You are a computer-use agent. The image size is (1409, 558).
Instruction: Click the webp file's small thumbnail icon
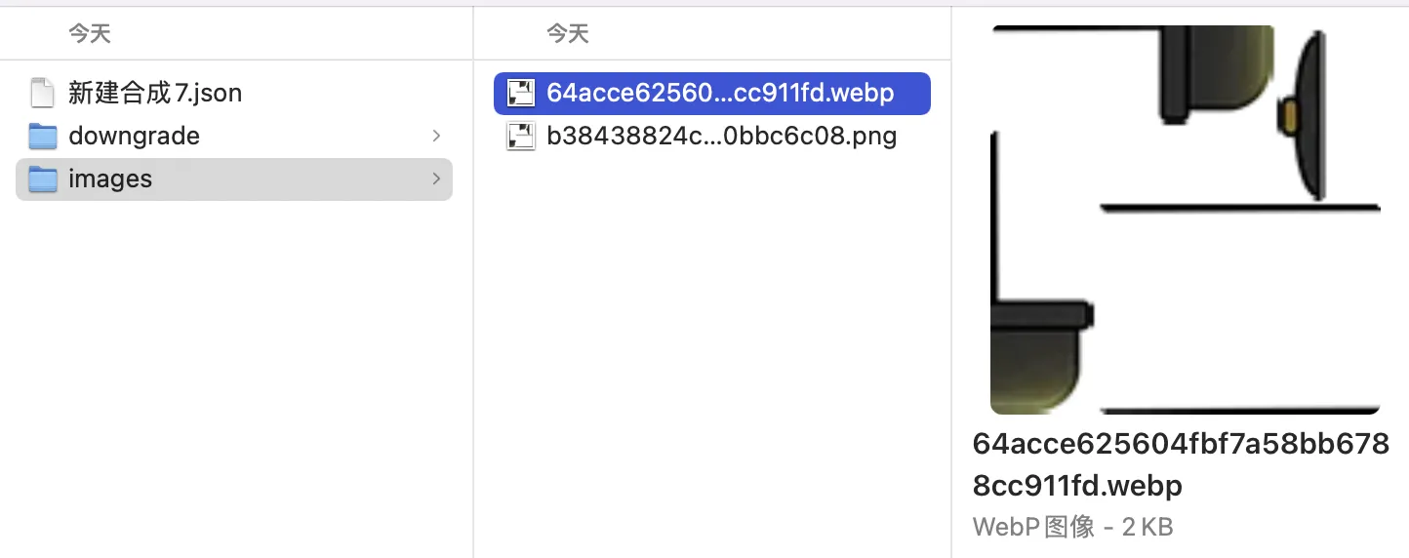tap(520, 94)
